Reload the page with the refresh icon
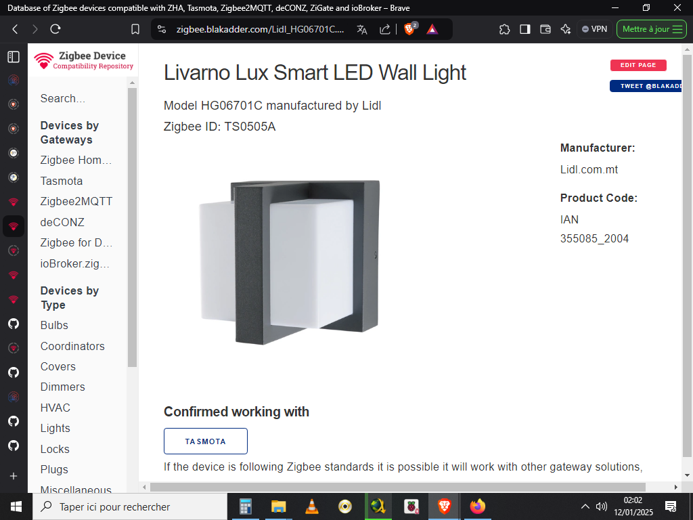This screenshot has height=520, width=693. pyautogui.click(x=55, y=29)
